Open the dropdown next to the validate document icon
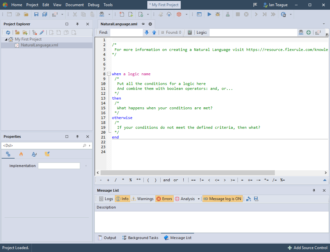330x252 pixels. click(148, 15)
